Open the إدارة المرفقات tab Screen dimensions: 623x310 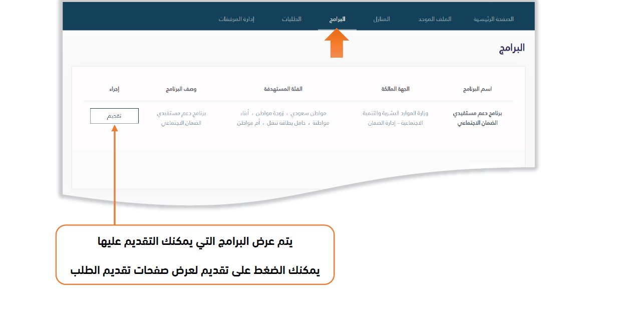236,19
